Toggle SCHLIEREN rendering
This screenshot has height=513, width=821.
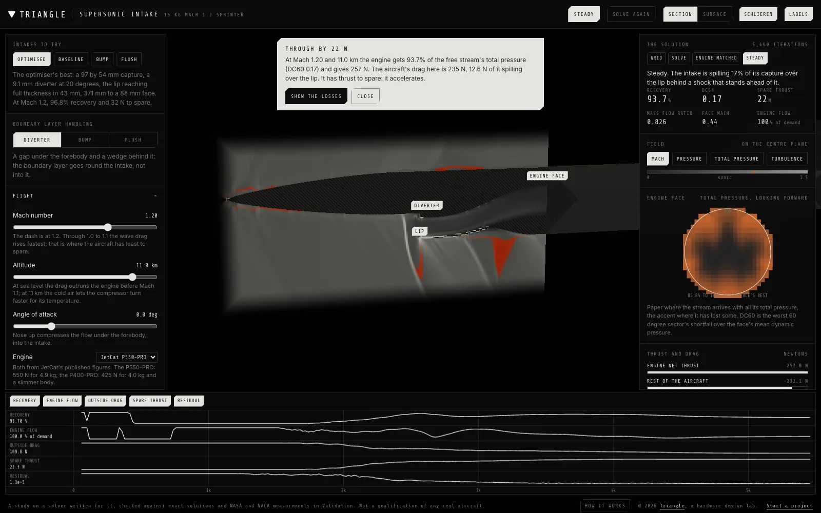pyautogui.click(x=758, y=14)
